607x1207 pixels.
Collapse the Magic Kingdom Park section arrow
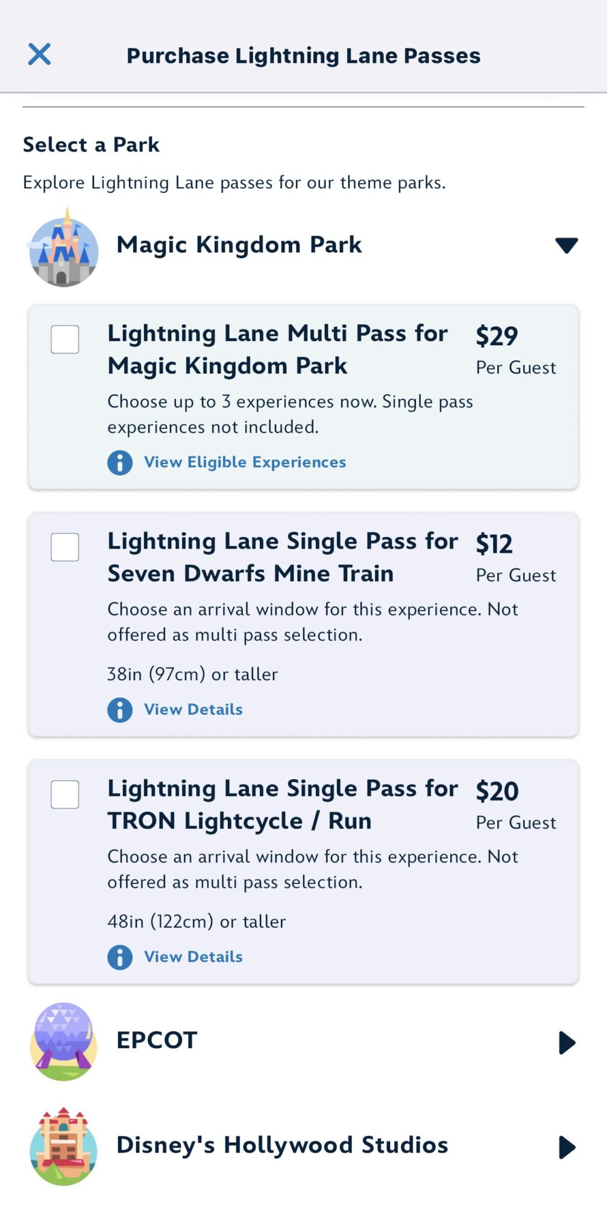pos(566,246)
